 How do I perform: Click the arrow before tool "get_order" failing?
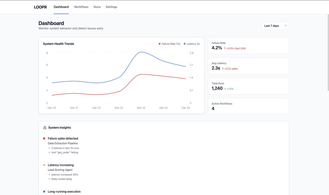coord(49,152)
